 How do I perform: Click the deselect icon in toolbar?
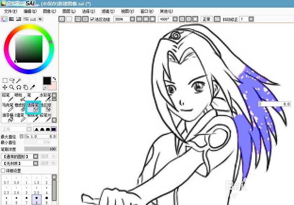coord(78,19)
